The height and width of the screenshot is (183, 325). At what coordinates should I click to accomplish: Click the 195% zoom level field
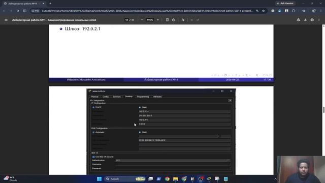[x=150, y=20]
